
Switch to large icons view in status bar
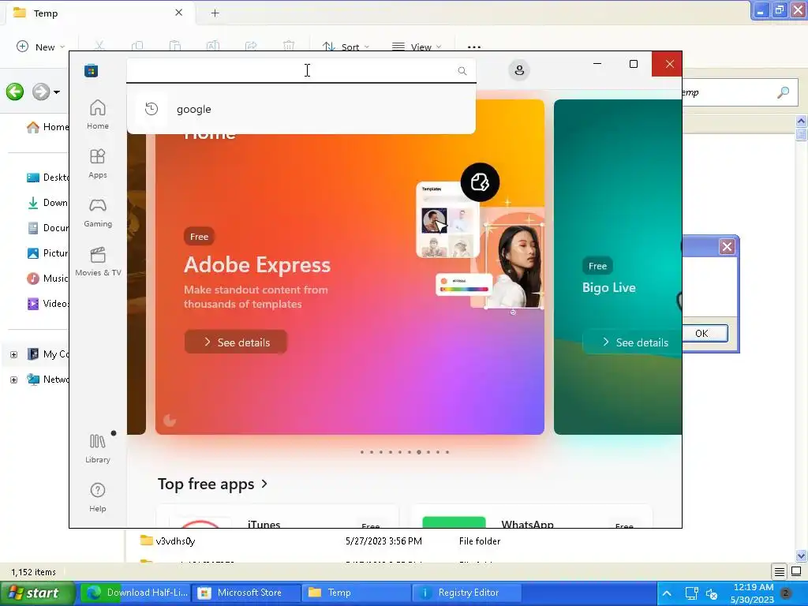(x=796, y=571)
